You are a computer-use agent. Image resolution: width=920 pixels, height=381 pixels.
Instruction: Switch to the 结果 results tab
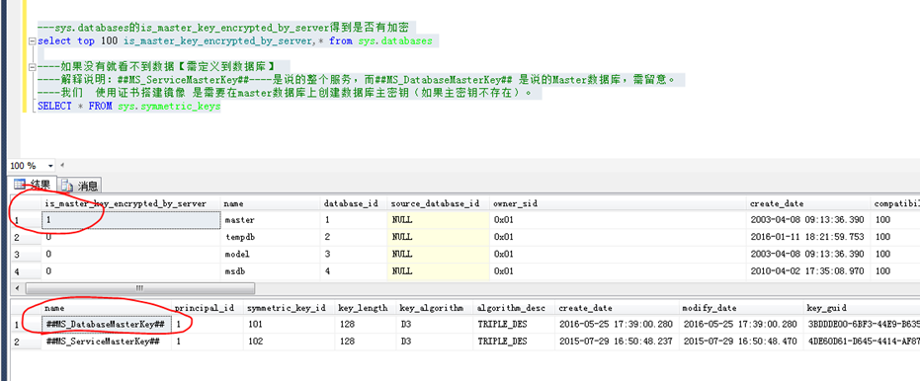pos(33,186)
